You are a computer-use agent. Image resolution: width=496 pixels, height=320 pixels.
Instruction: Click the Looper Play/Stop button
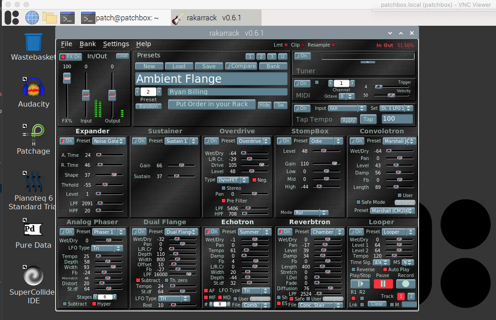tap(360, 284)
